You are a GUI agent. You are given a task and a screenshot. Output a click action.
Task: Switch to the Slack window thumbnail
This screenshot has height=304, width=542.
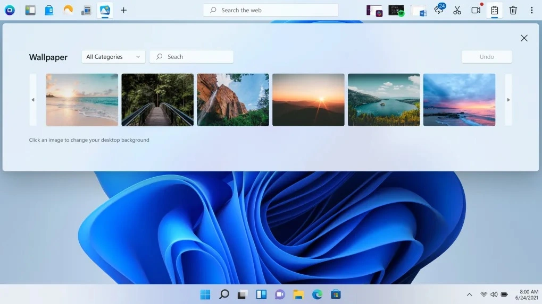coord(374,11)
